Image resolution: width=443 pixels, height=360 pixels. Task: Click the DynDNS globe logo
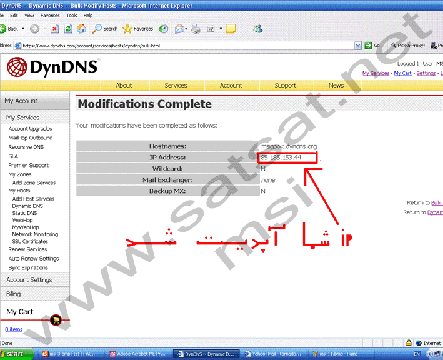click(17, 67)
